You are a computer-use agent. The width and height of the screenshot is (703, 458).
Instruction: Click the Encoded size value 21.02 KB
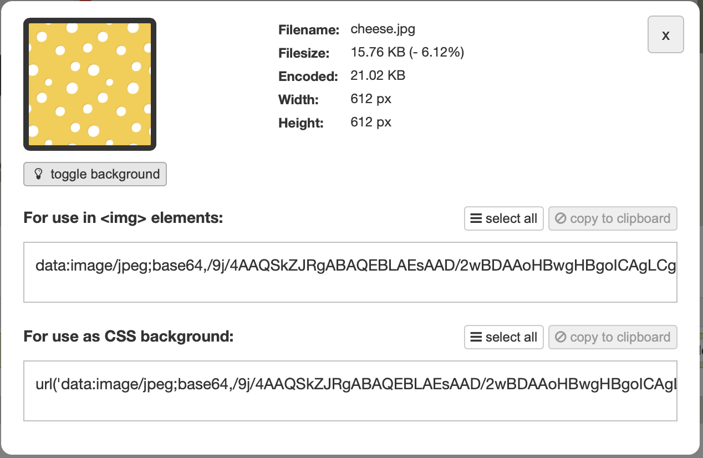(378, 75)
